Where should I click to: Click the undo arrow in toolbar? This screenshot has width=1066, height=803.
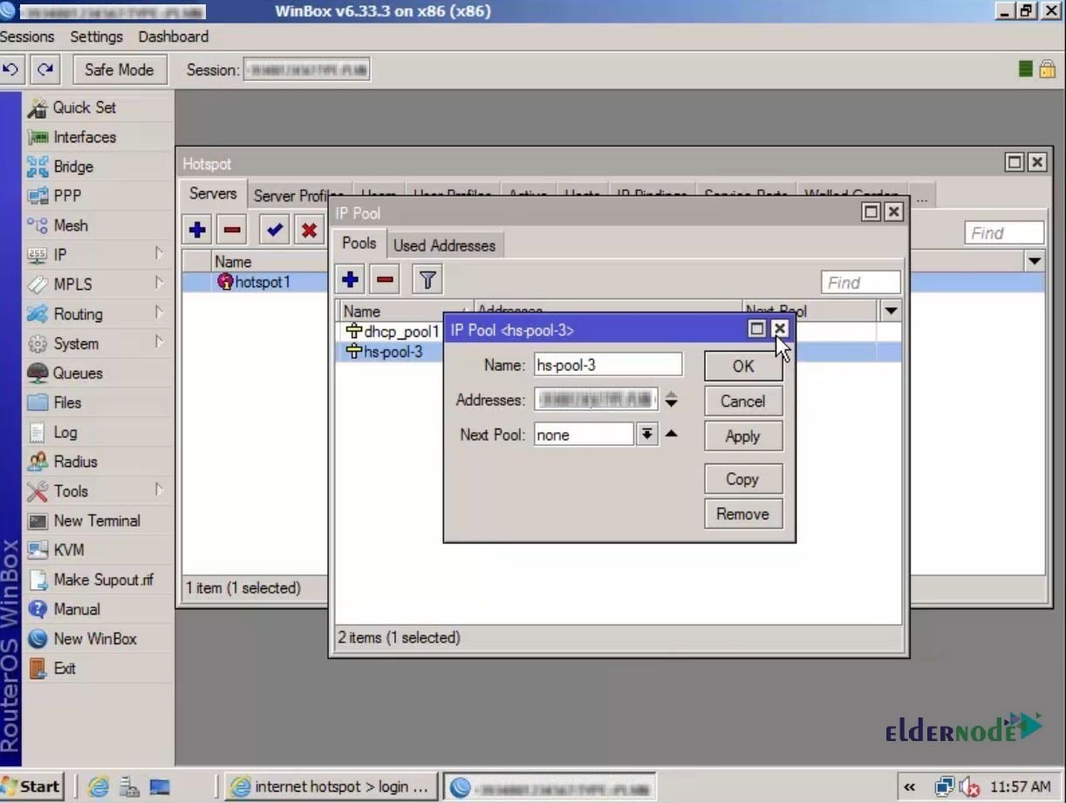(x=10, y=70)
